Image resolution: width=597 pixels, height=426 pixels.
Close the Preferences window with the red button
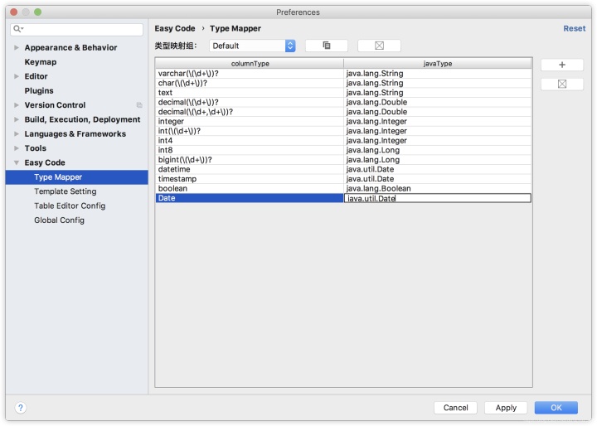tap(14, 12)
